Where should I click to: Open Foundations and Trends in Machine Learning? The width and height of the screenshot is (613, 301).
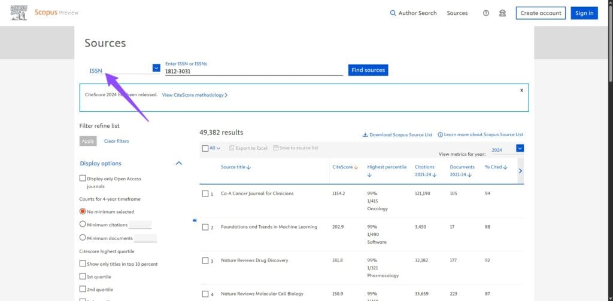[x=269, y=227]
